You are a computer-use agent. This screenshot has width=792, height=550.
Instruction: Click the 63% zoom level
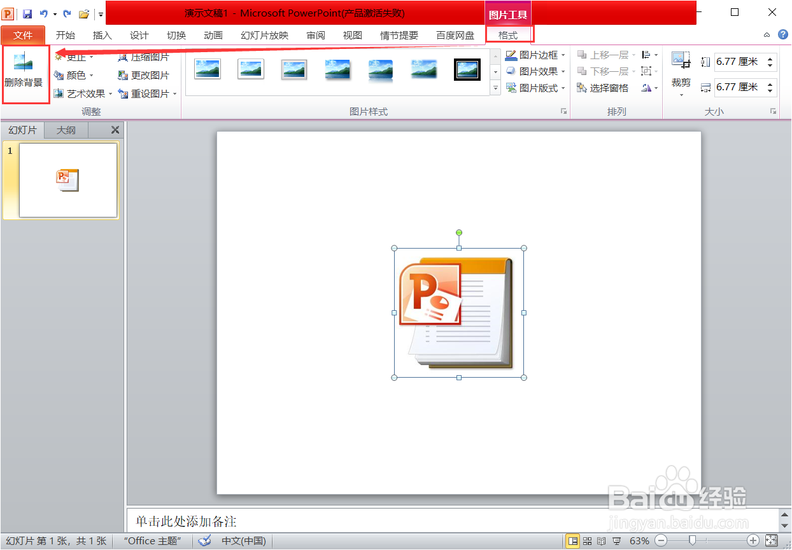[639, 541]
